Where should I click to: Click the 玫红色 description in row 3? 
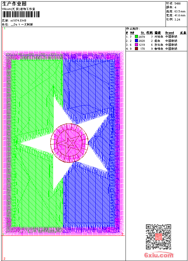[x=159, y=45]
